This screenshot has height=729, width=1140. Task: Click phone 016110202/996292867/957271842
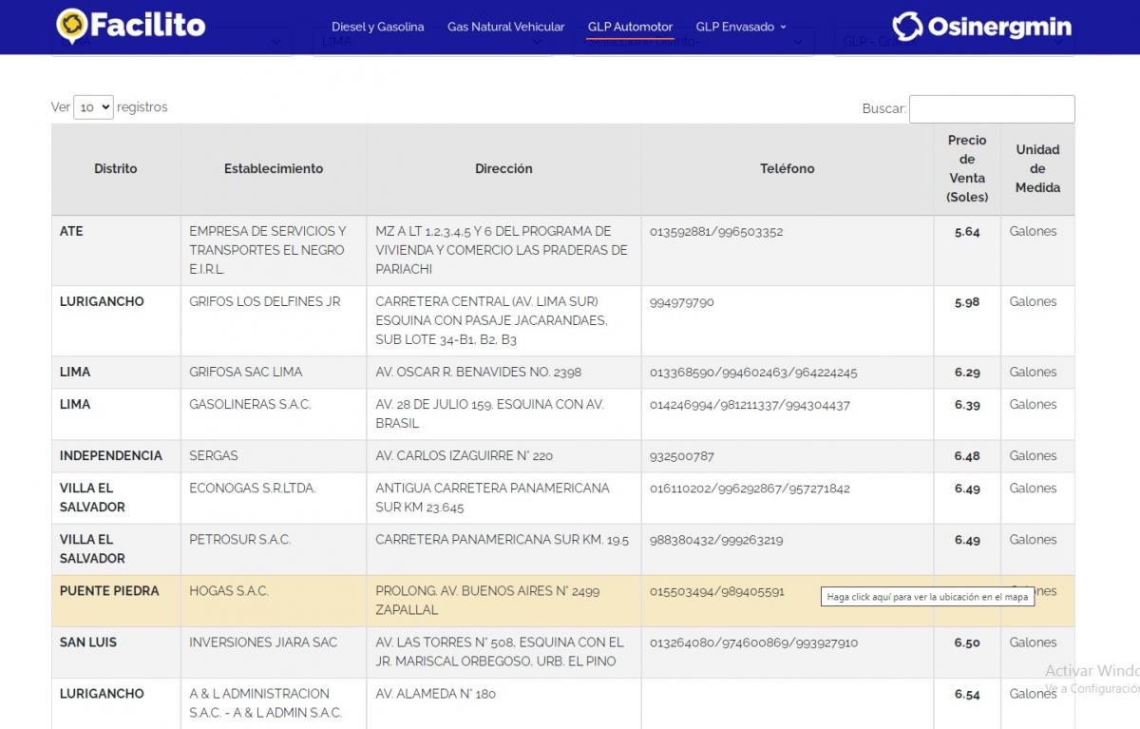tap(750, 489)
